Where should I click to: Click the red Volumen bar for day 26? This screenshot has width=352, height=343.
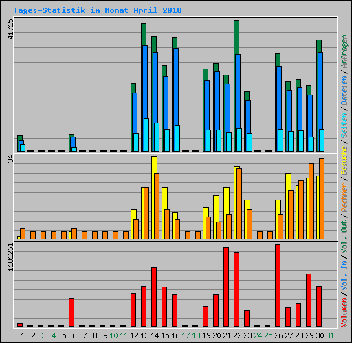click(278, 285)
